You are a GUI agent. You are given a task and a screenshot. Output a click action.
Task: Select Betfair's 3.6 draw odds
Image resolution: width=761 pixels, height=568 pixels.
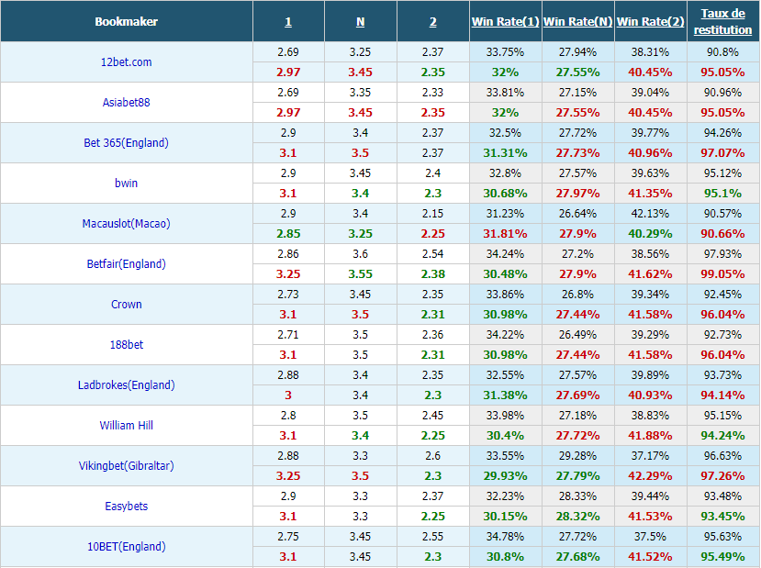pyautogui.click(x=360, y=253)
